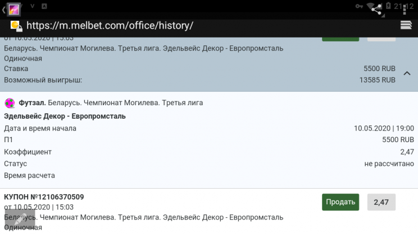Image resolution: width=418 pixels, height=234 pixels.
Task: Open coupon №12106370509 header
Action: point(44,197)
